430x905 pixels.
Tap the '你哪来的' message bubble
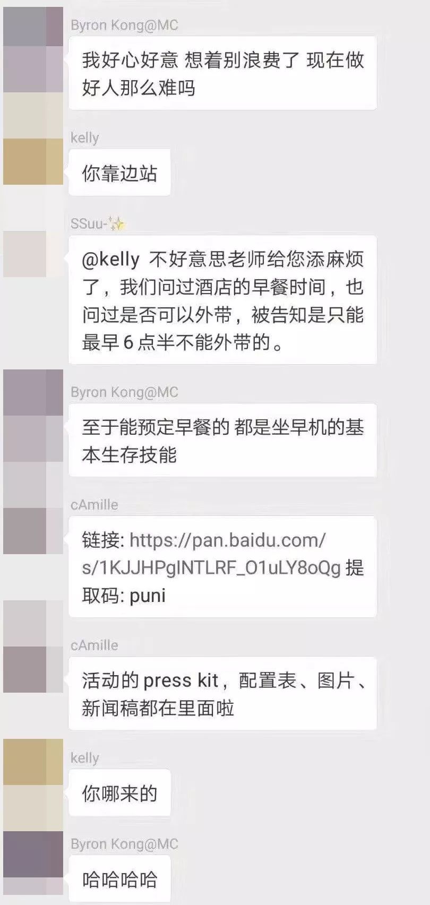119,793
